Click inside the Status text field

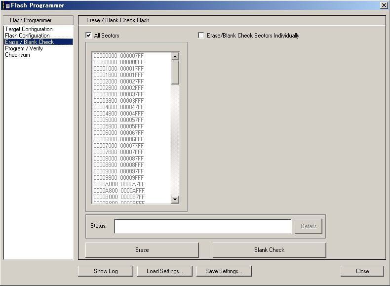(x=202, y=226)
